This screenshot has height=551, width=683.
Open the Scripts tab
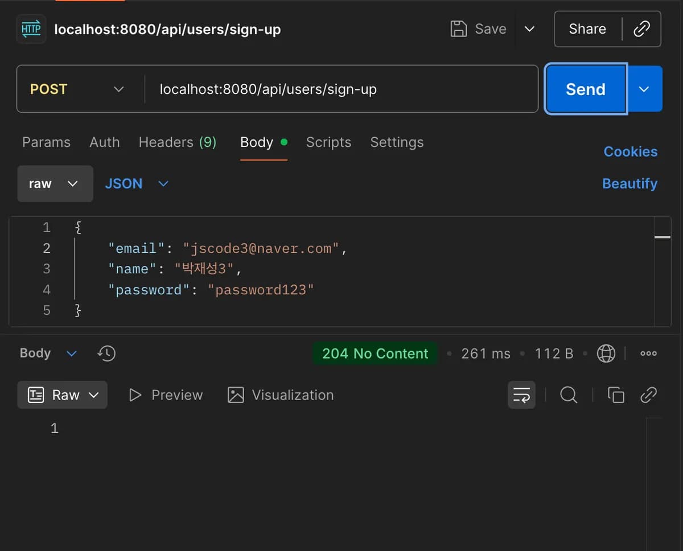click(328, 142)
